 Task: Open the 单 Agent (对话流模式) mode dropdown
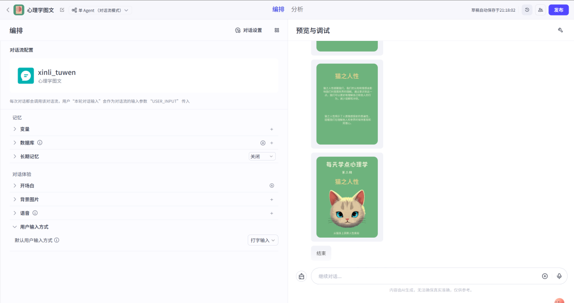tap(100, 10)
